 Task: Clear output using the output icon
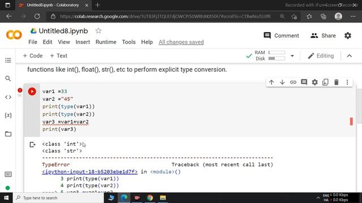click(x=32, y=144)
